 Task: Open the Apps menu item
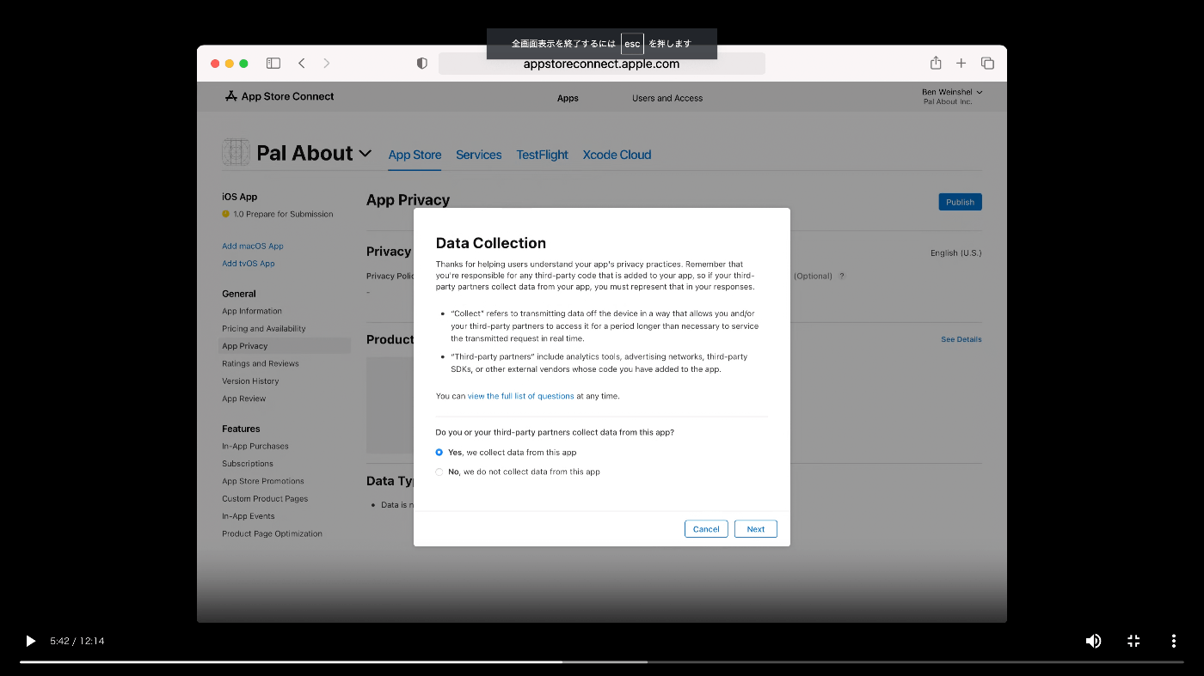568,98
